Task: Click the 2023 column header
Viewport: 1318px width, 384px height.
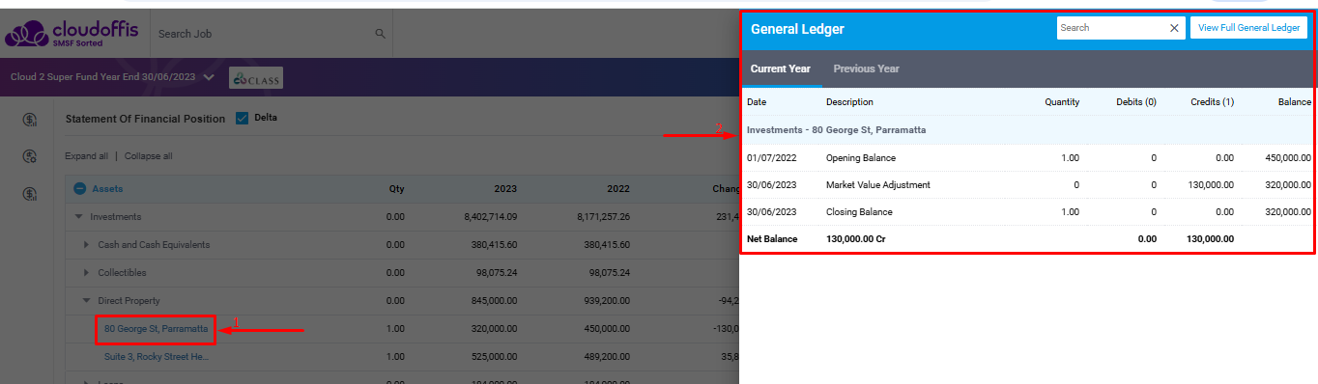Action: click(x=506, y=189)
